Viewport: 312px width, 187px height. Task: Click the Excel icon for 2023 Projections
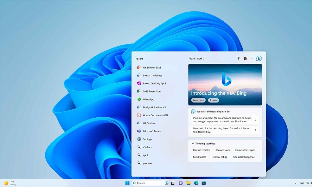pyautogui.click(x=139, y=91)
